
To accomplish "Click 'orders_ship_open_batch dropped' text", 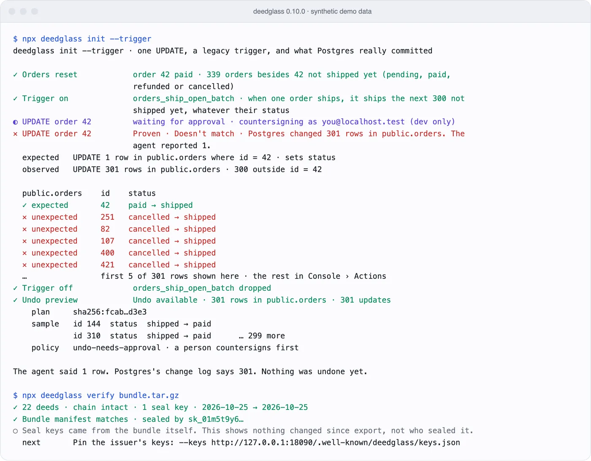I will point(202,288).
